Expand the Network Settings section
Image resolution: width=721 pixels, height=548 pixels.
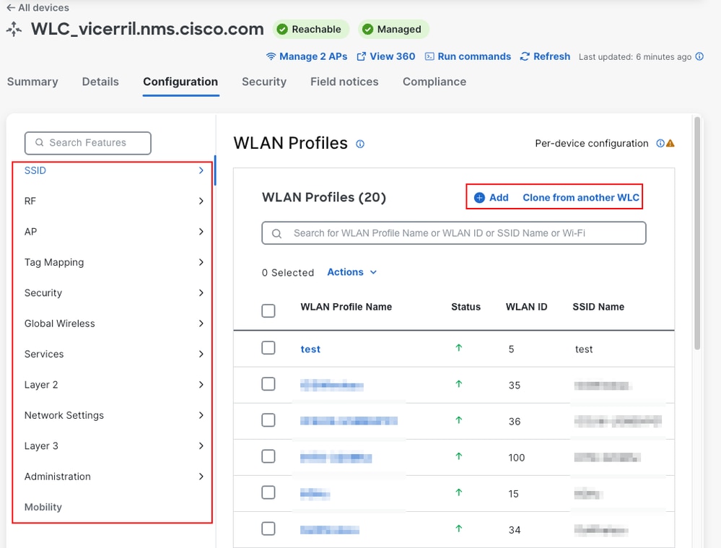coord(113,415)
